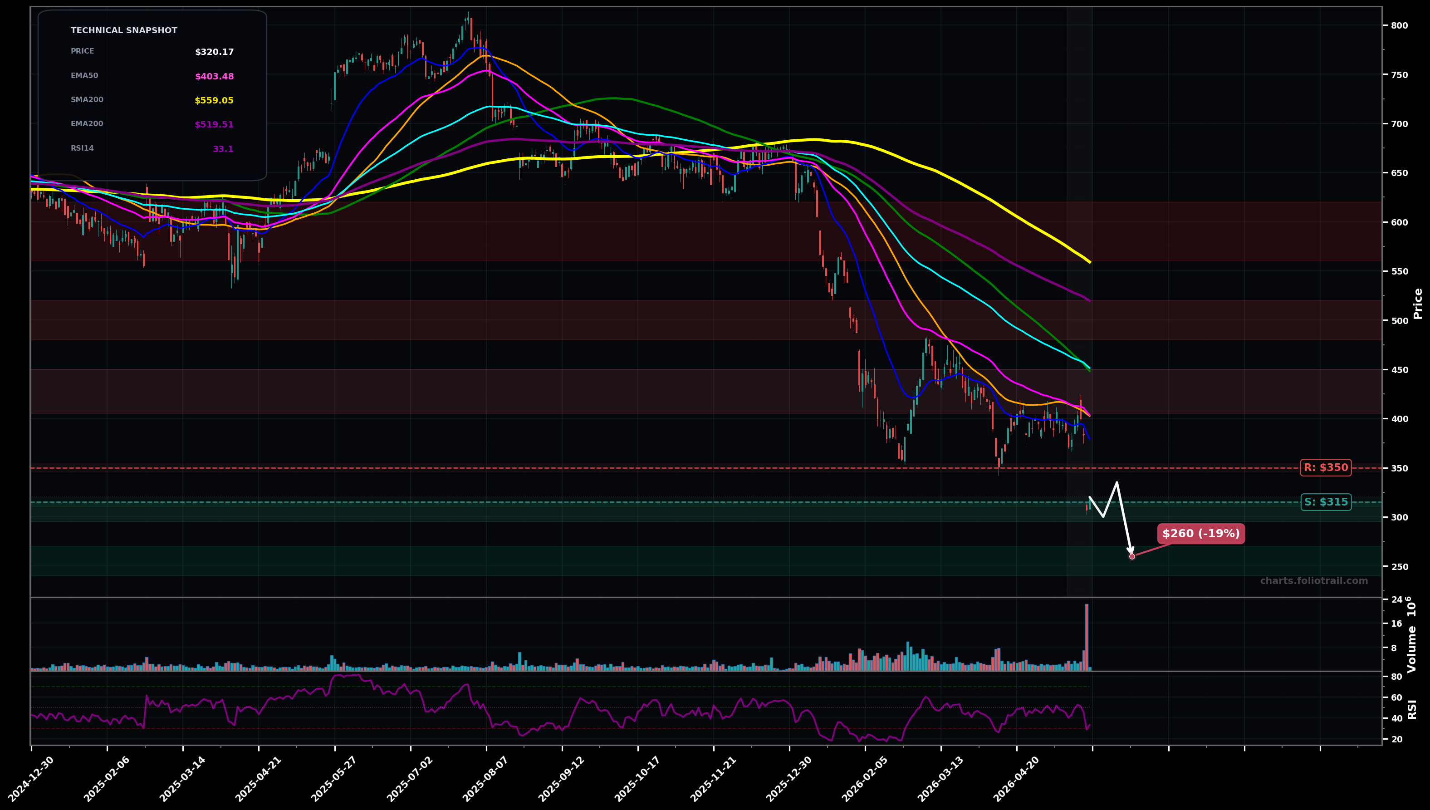Click the EMA50 value $403.48
The width and height of the screenshot is (1430, 810).
[x=214, y=77]
